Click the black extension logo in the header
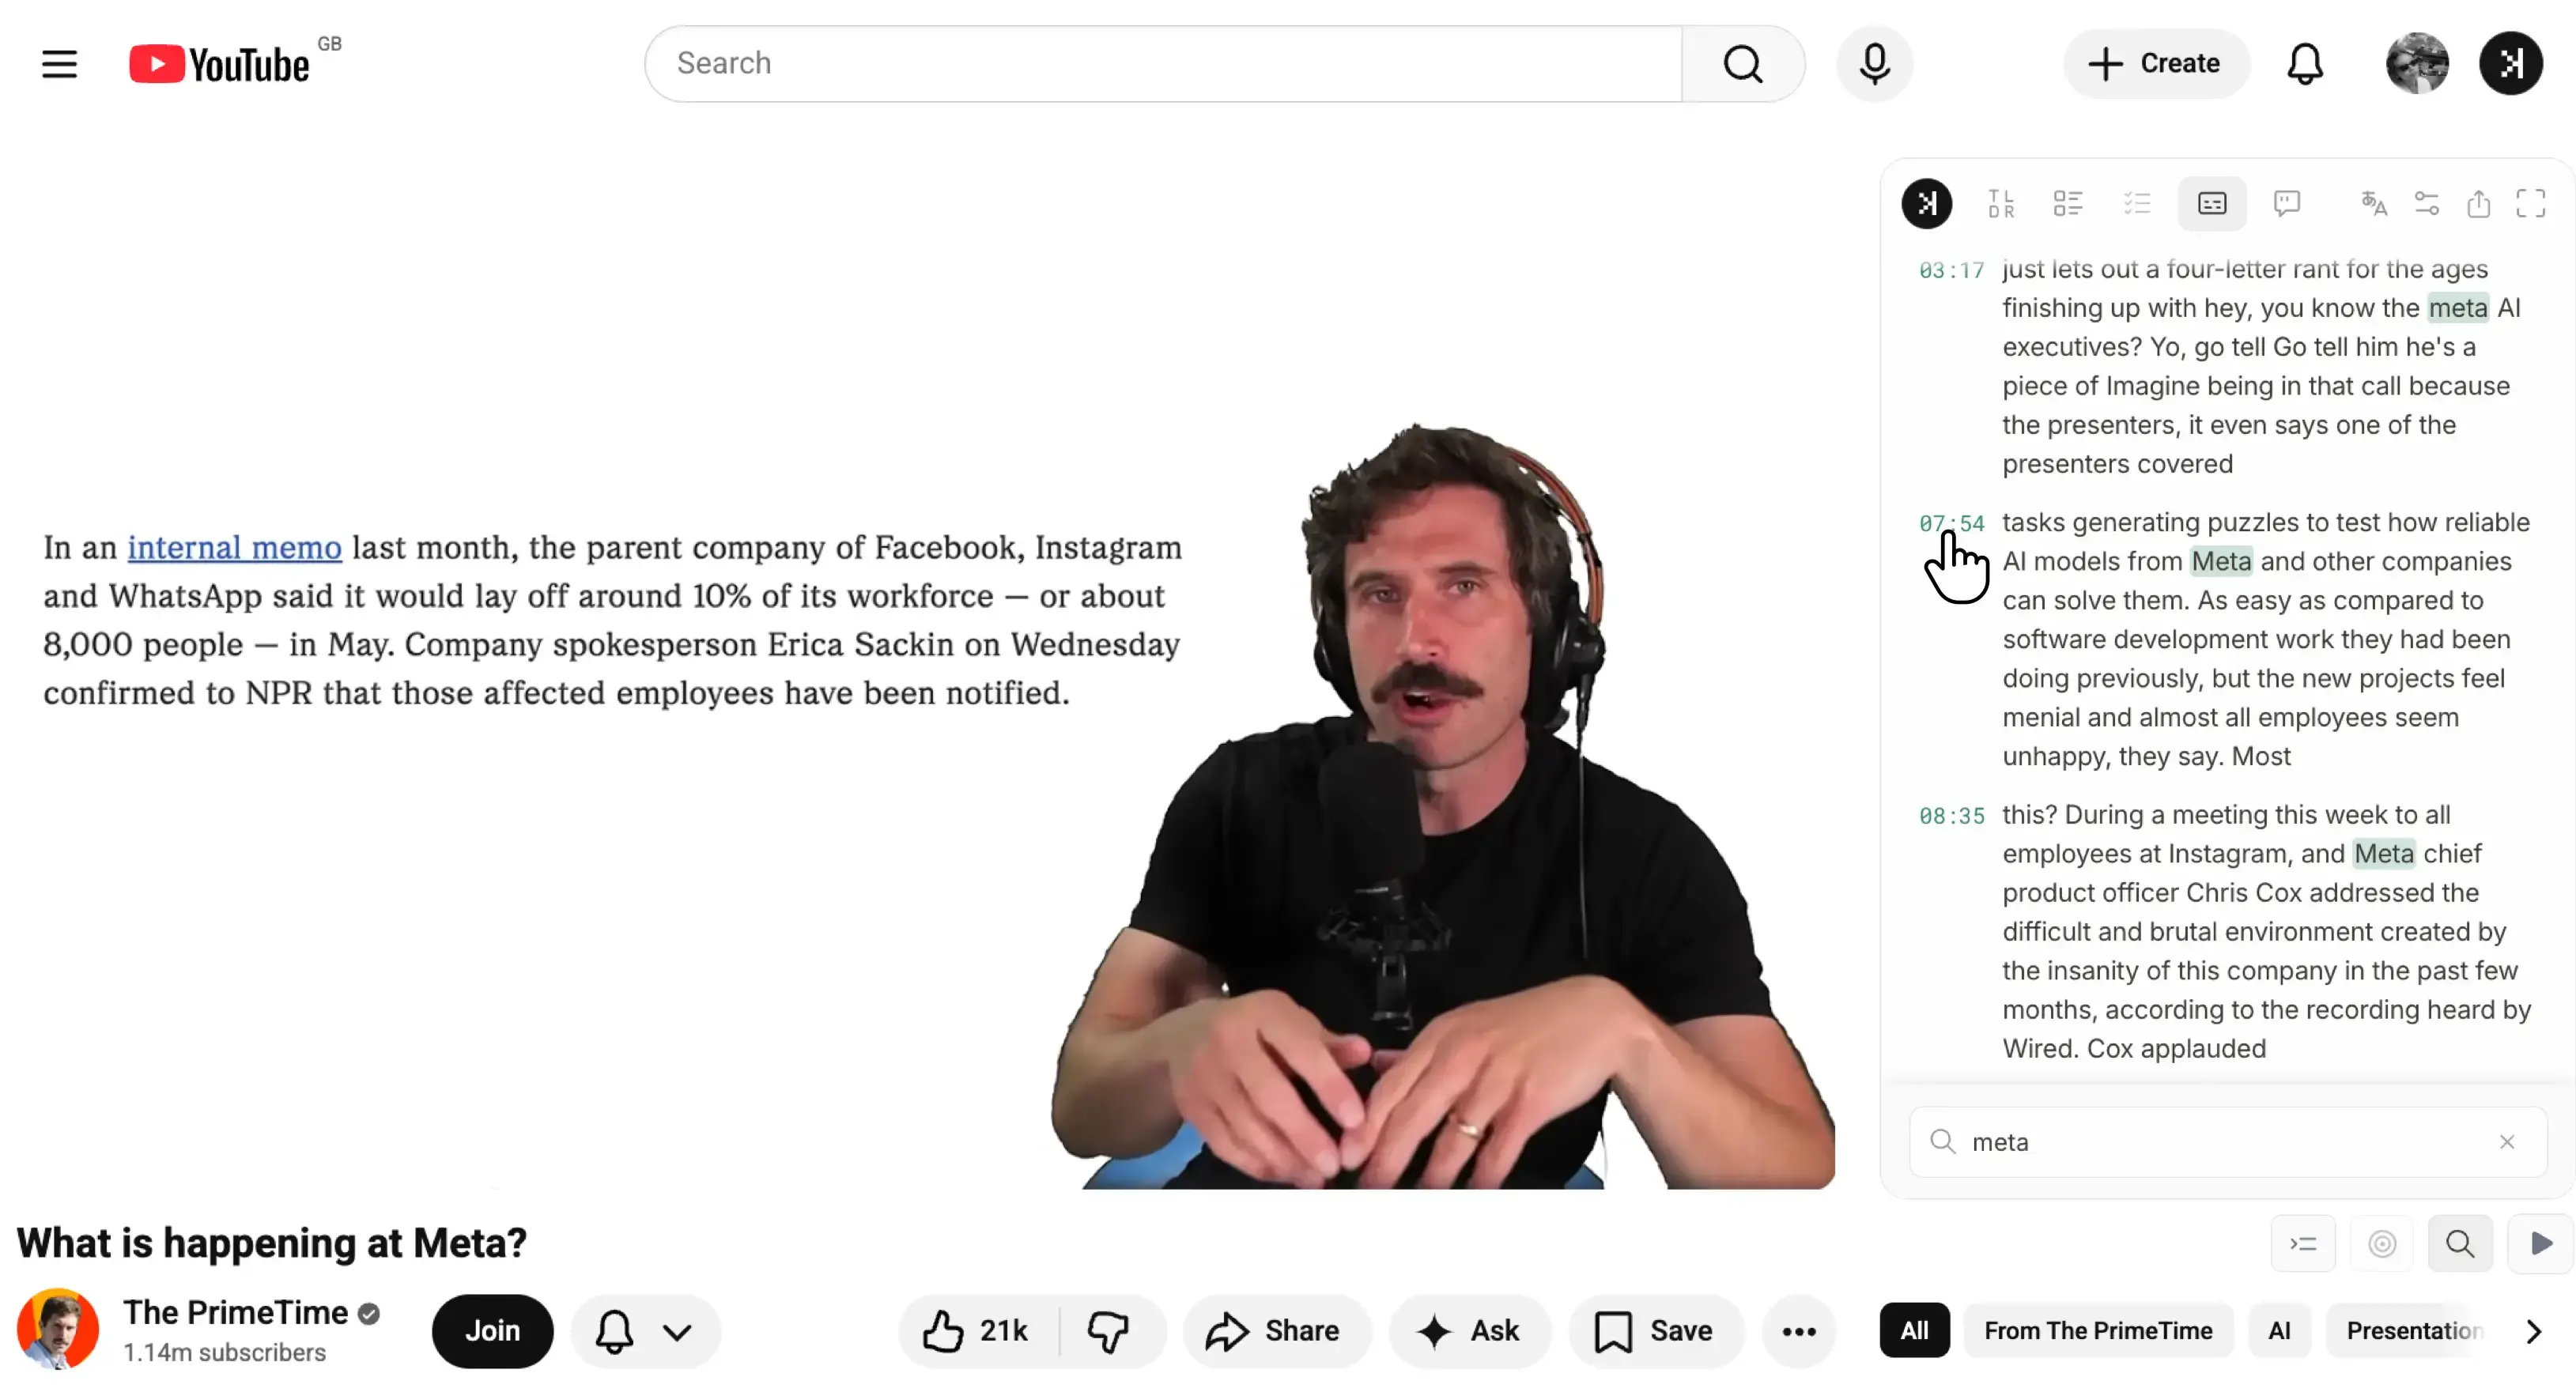The image size is (2576, 1392). [2510, 64]
